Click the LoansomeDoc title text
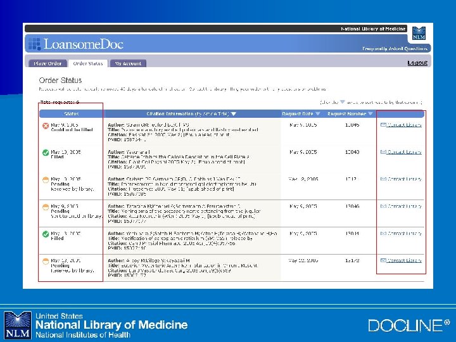The height and width of the screenshot is (342, 456). point(84,44)
